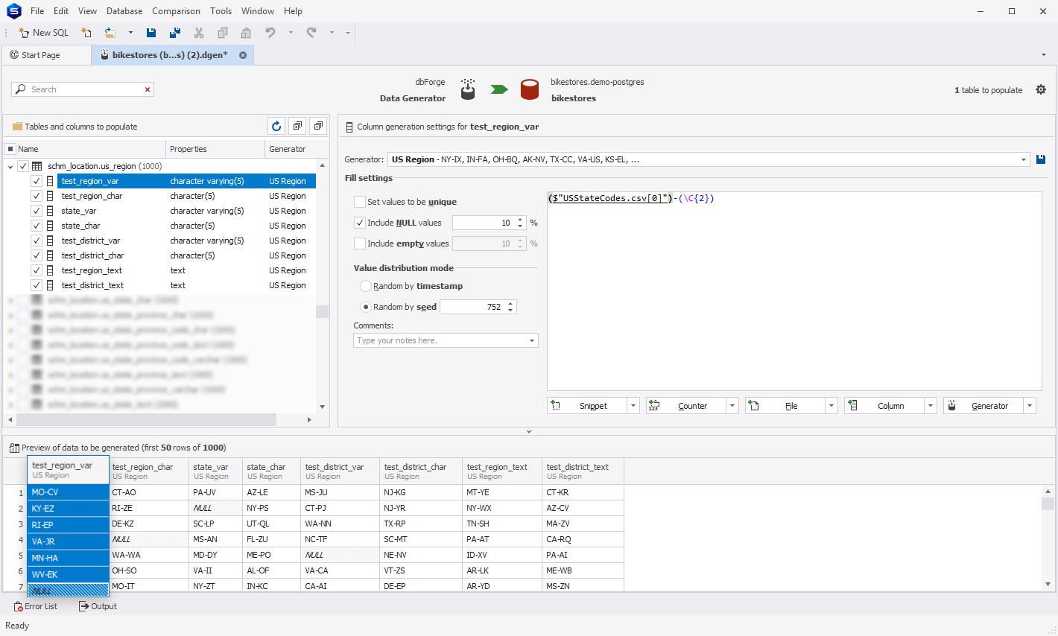Click the red bikestores database icon
Image resolution: width=1058 pixels, height=636 pixels.
tap(530, 89)
